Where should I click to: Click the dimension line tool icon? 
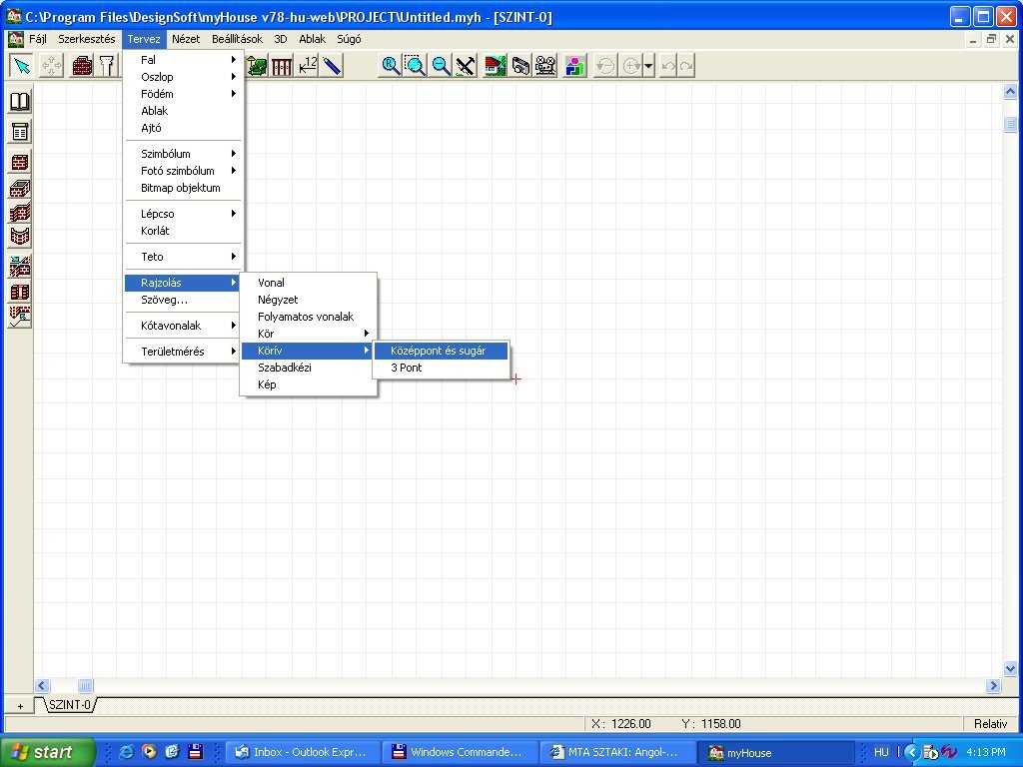click(308, 66)
